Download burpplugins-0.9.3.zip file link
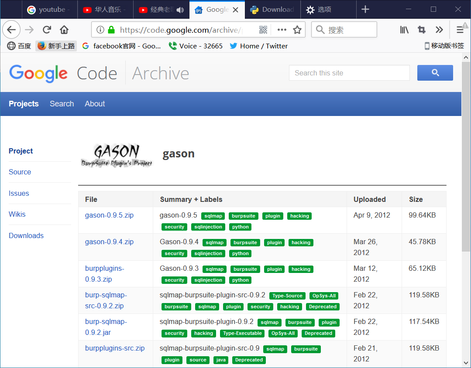This screenshot has width=471, height=368. pyautogui.click(x=104, y=274)
